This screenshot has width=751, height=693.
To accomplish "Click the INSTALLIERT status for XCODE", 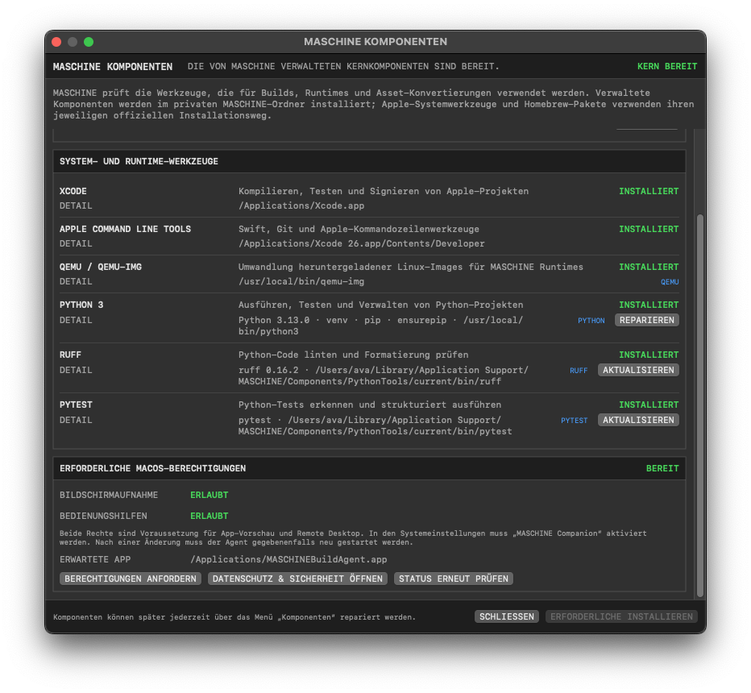I will (649, 191).
